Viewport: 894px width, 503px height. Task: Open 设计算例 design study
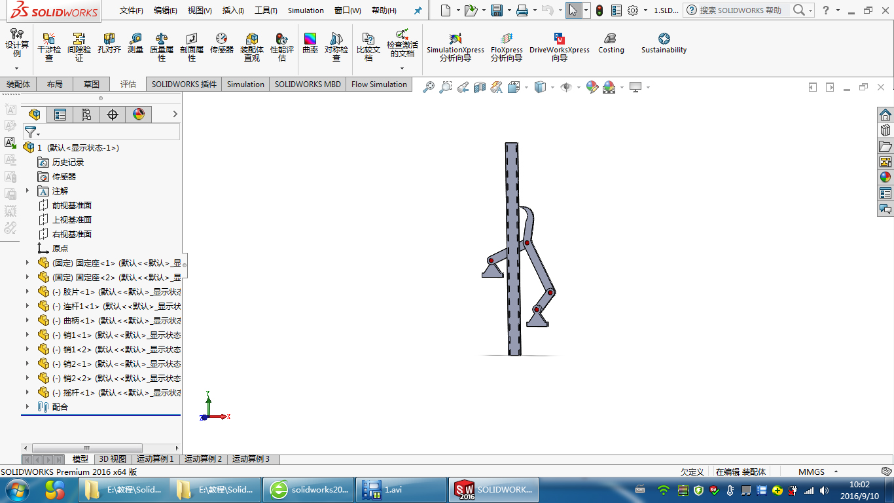[17, 43]
